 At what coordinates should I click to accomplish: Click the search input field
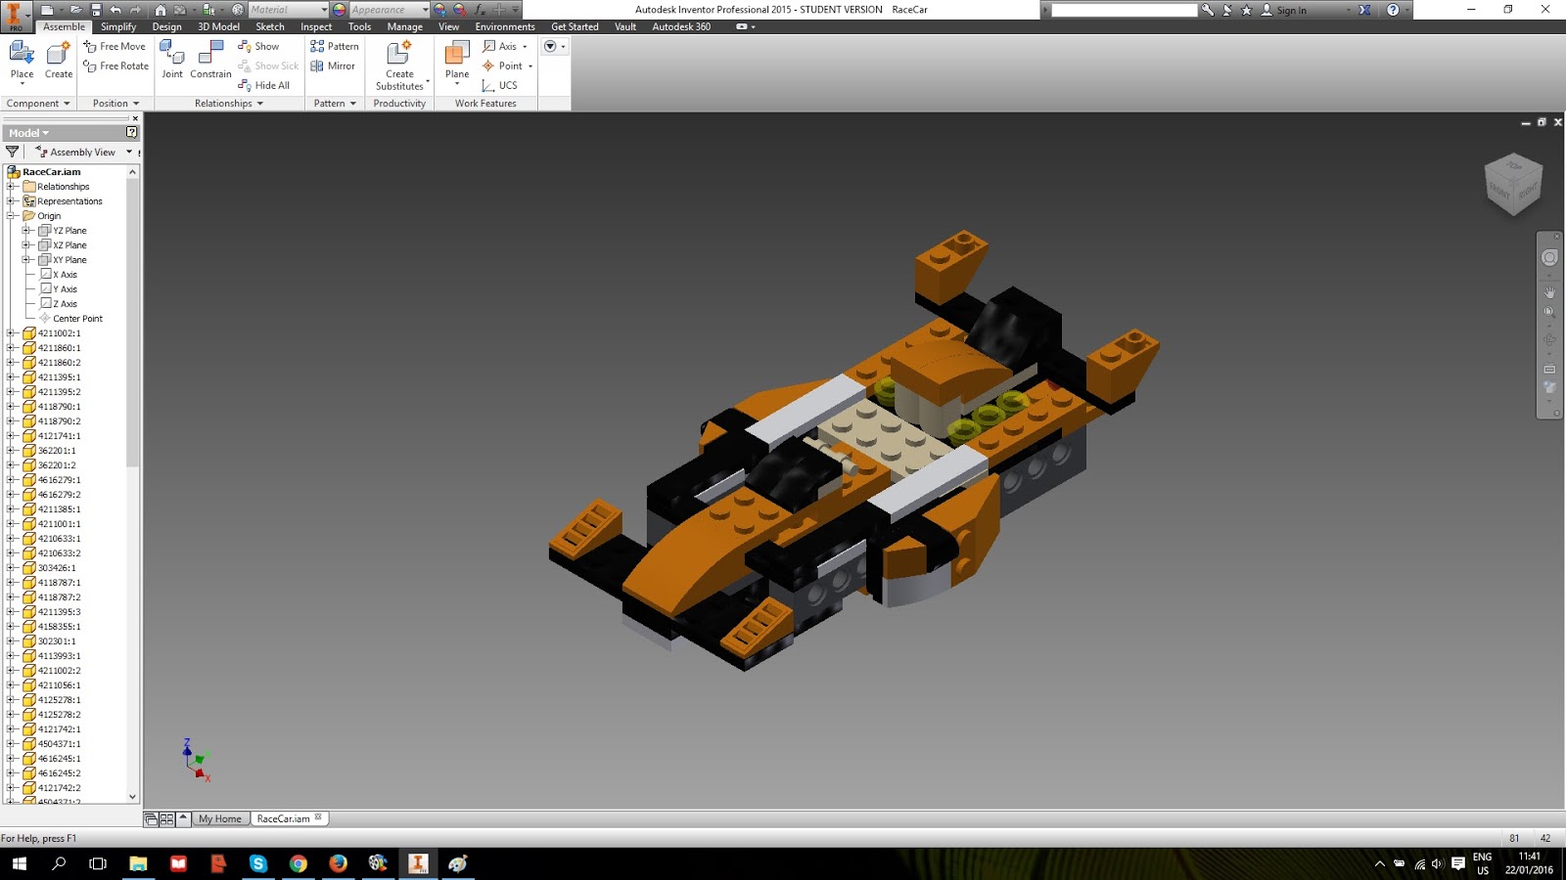coord(1124,10)
